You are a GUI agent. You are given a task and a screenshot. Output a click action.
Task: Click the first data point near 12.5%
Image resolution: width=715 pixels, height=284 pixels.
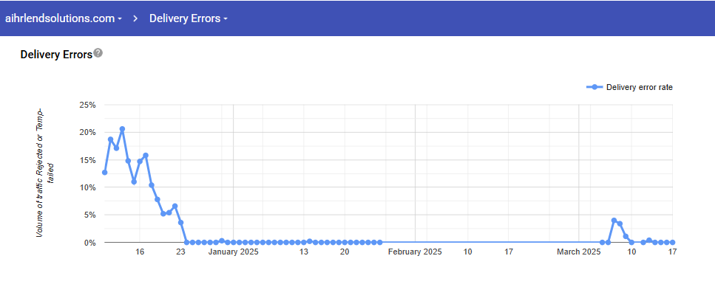click(105, 173)
